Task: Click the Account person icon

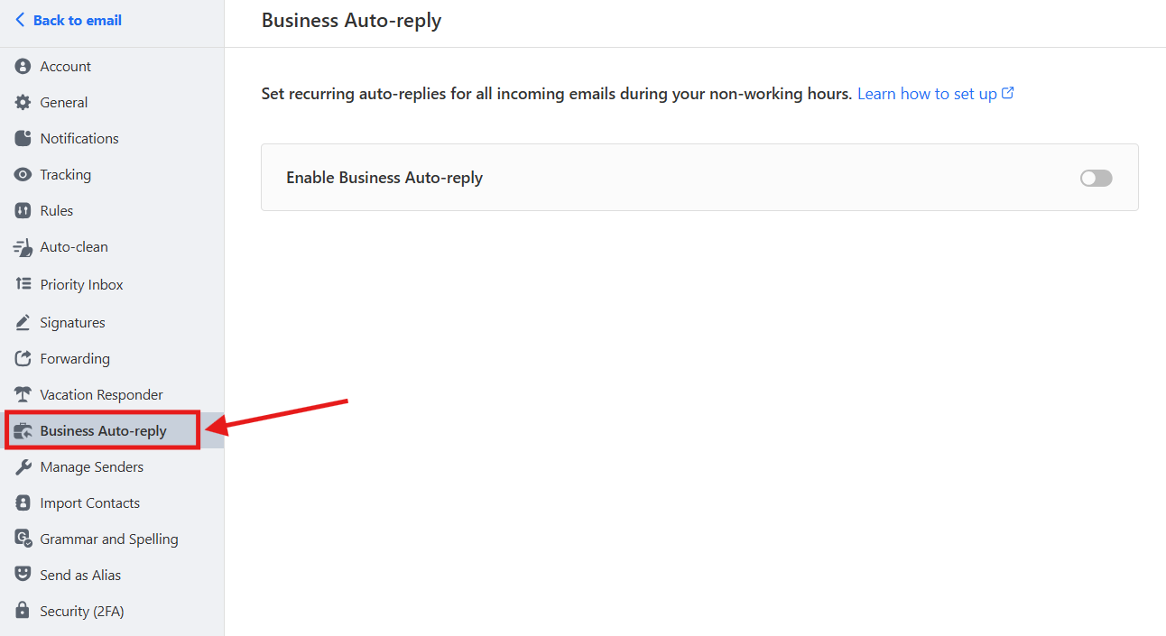Action: [x=23, y=66]
